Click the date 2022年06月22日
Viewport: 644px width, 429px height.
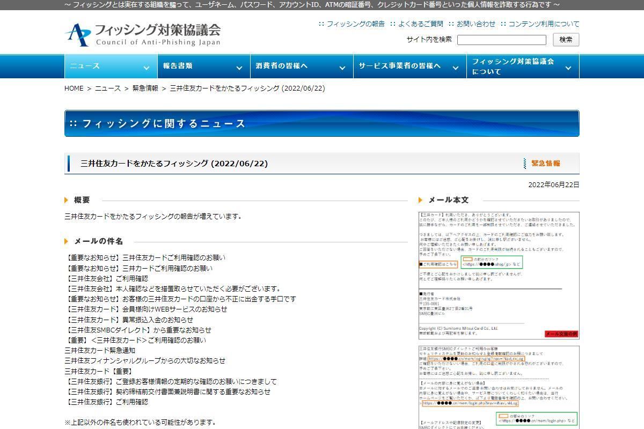554,184
